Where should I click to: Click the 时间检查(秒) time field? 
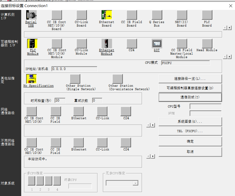60,100
